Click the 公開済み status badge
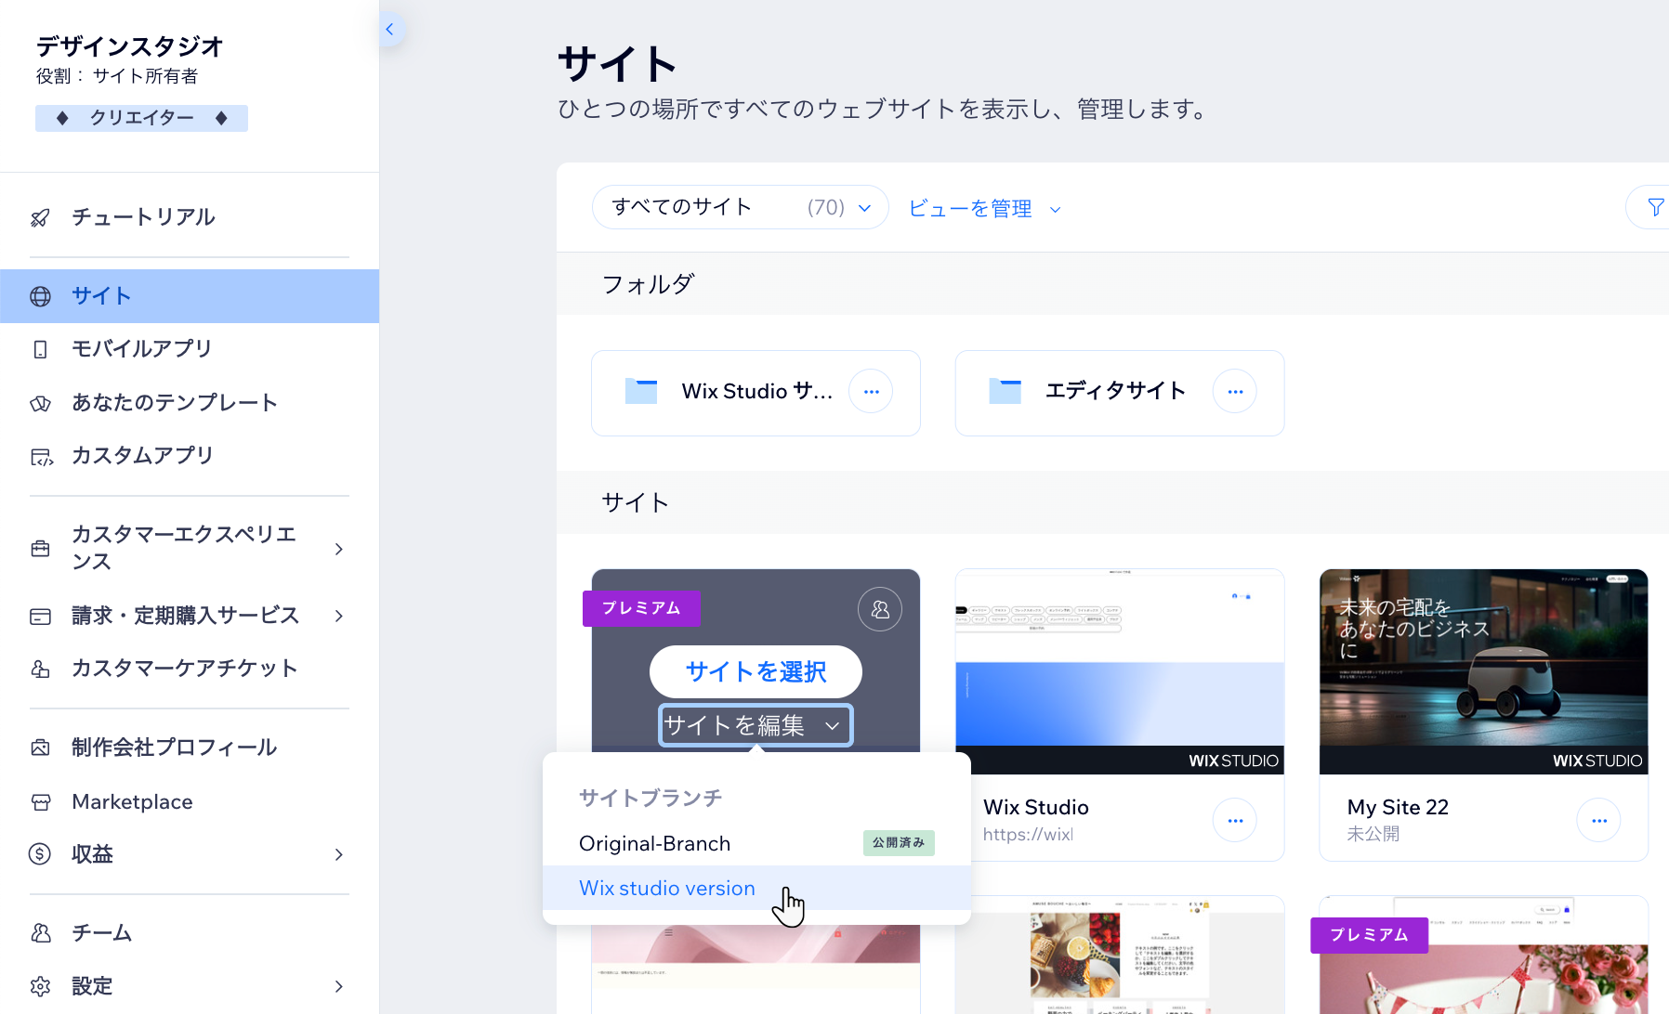Viewport: 1669px width, 1014px height. tap(899, 843)
